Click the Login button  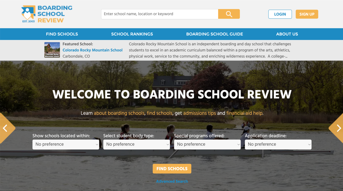280,14
